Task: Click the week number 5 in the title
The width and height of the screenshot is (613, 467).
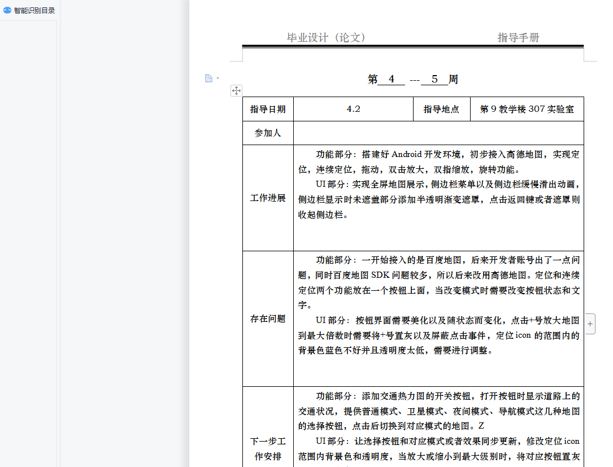Action: [x=434, y=79]
